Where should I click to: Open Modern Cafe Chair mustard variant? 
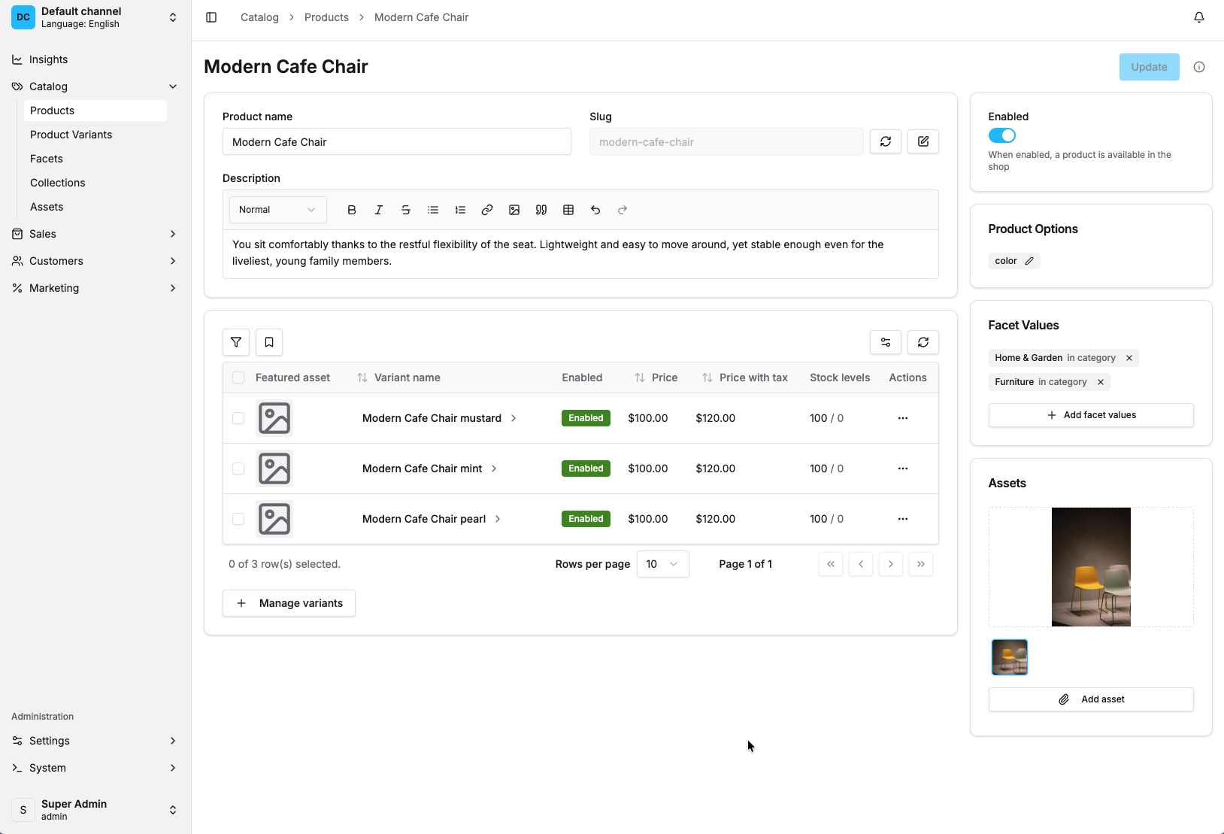pyautogui.click(x=439, y=418)
